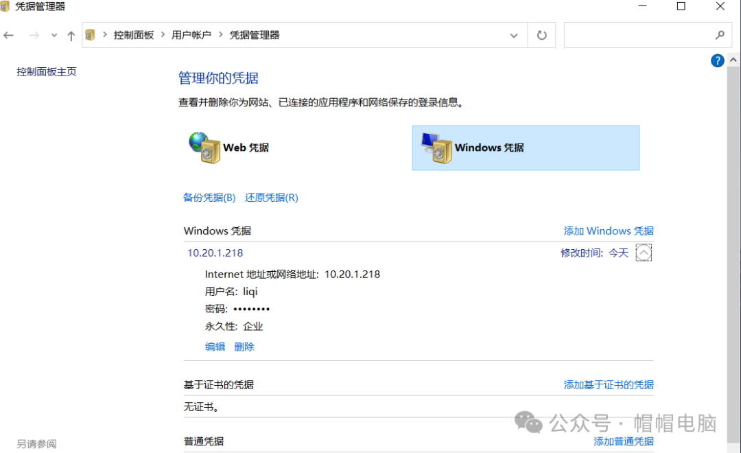Click the Web 凭据 vault icon
This screenshot has width=741, height=453.
[204, 148]
